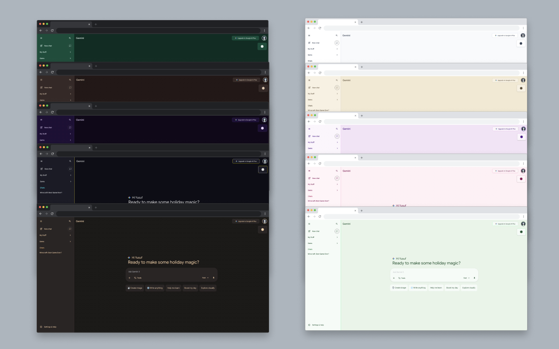Click the temporary chat icon in black window
The image size is (559, 349).
[70, 229]
